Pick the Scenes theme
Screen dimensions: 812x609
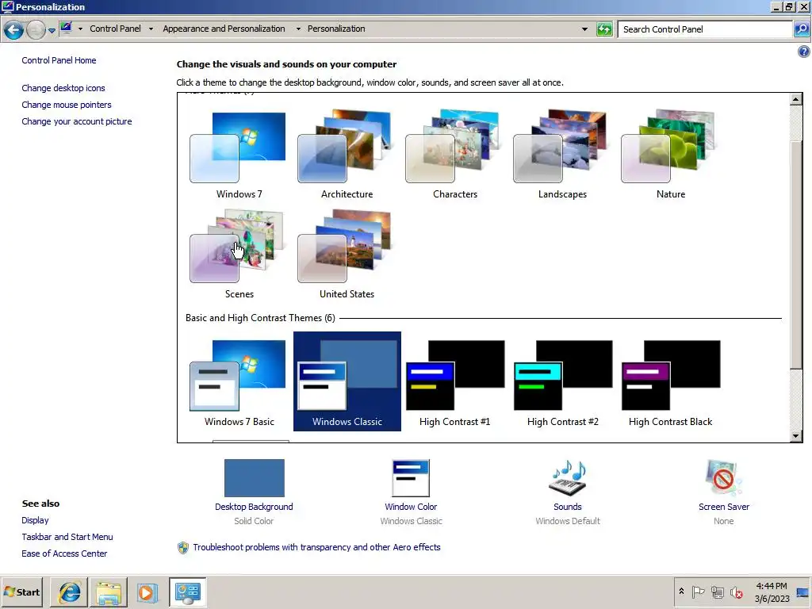[239, 254]
